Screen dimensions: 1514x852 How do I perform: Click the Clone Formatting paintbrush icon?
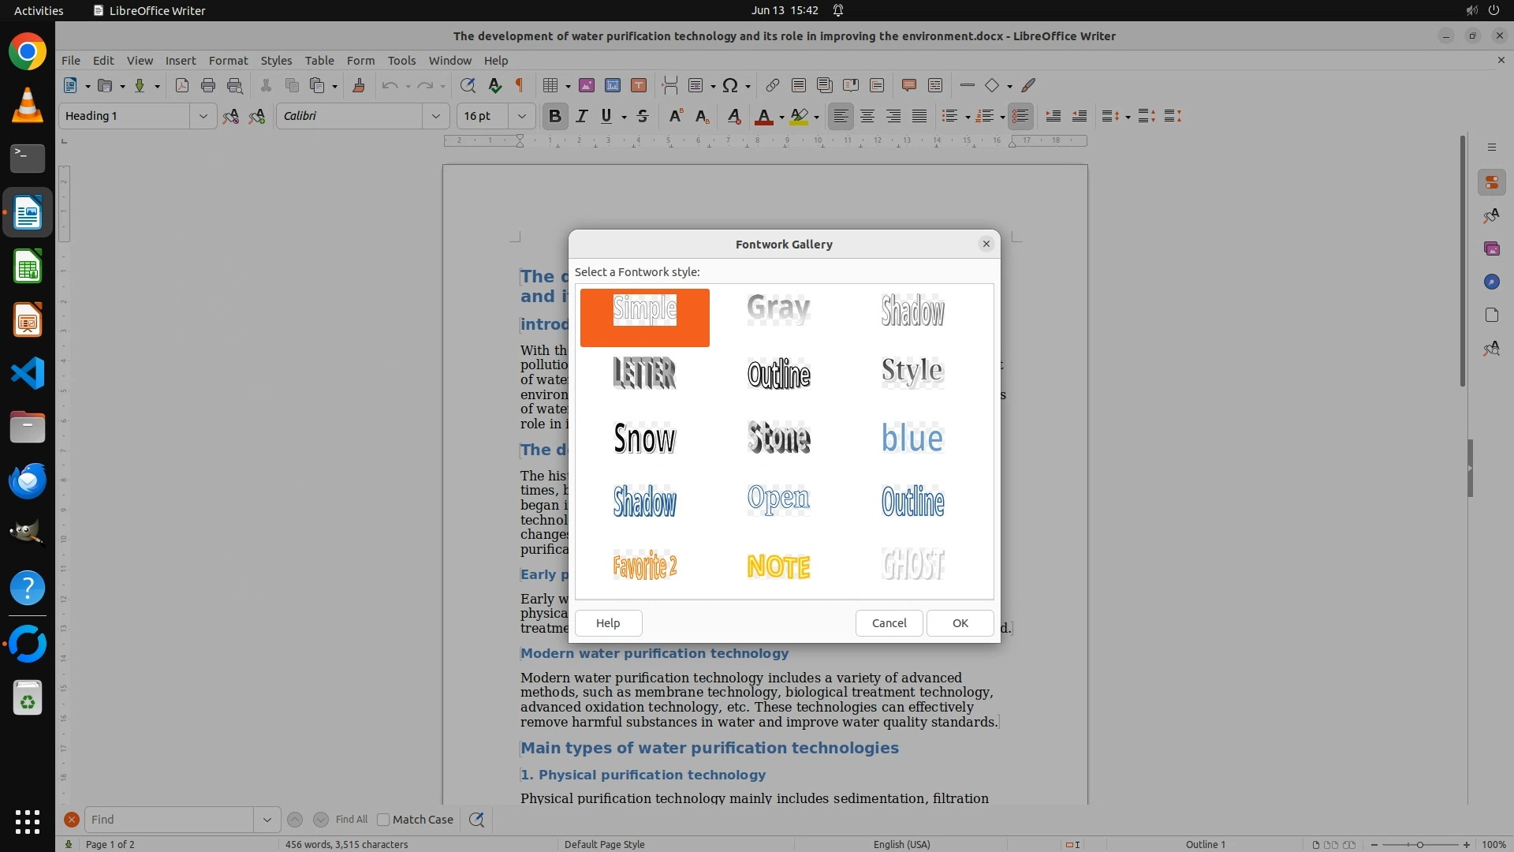click(359, 85)
